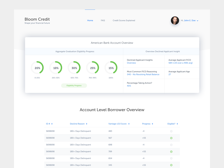Screen dimensions: 224x168
Task: Open the 040 - No Revolving Retail Balance link
Action: (143, 74)
